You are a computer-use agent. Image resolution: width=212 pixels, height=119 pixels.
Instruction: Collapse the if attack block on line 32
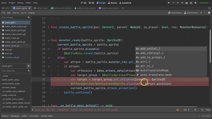click(49, 66)
